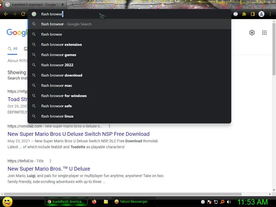Click the Google logo
Image resolution: width=276 pixels, height=207 pixels.
pyautogui.click(x=17, y=33)
